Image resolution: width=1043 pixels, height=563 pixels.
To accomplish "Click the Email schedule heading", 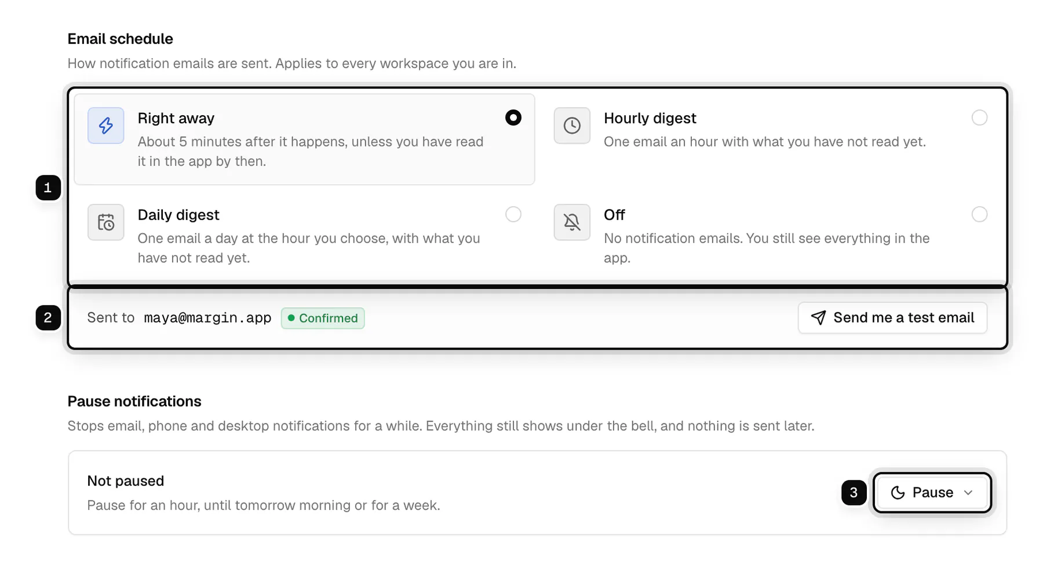I will (121, 39).
